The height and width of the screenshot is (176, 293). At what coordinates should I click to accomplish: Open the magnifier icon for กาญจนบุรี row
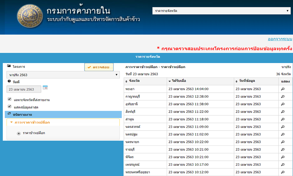pos(283,97)
